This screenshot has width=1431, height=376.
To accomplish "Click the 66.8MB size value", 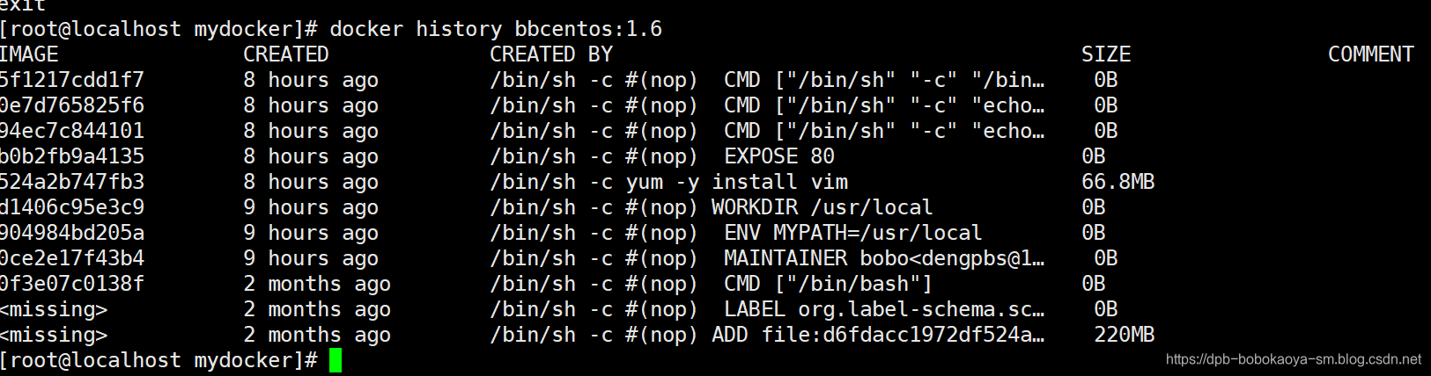I will (1118, 182).
